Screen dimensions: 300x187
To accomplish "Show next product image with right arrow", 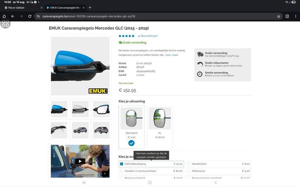I will (108, 66).
